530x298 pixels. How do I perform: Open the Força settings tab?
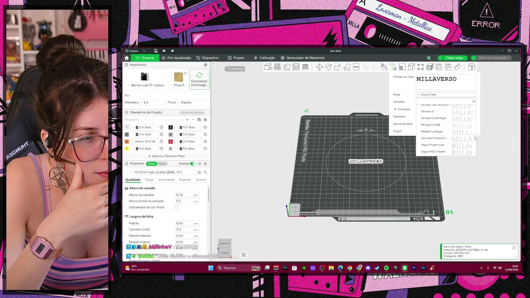point(149,180)
